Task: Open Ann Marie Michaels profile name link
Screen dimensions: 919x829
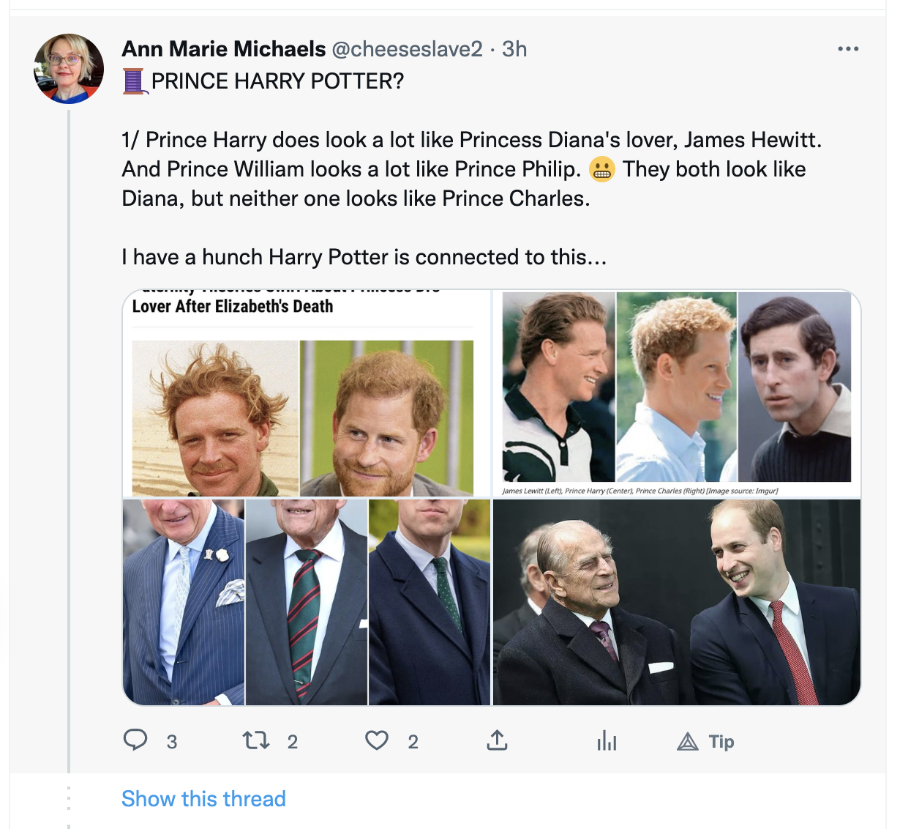Action: pyautogui.click(x=224, y=49)
